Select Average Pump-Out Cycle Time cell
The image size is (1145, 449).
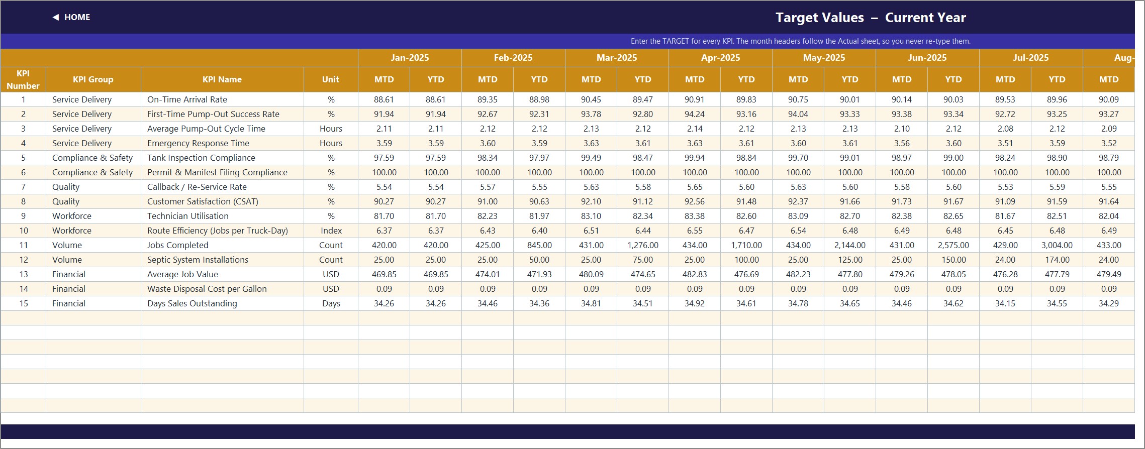pyautogui.click(x=222, y=129)
